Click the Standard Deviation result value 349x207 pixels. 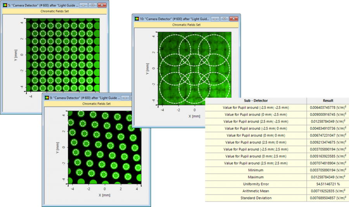[328, 198]
